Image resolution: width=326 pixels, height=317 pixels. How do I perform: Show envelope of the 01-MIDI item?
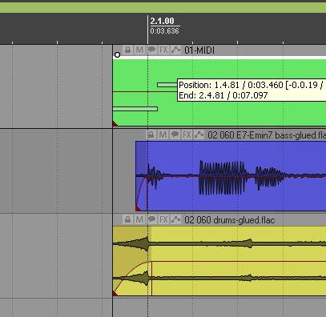pyautogui.click(x=175, y=50)
